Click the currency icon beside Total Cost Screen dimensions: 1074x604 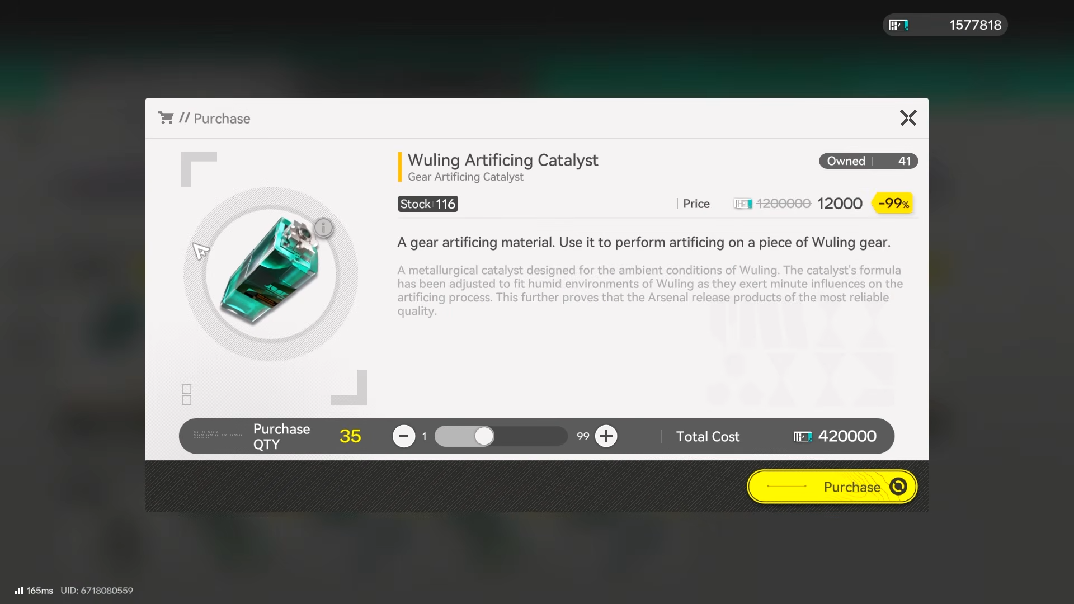[803, 437]
